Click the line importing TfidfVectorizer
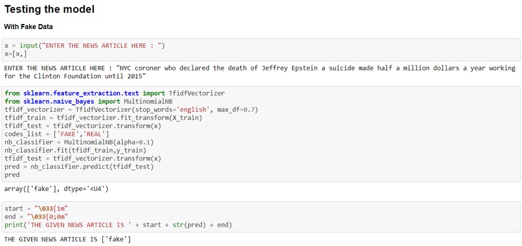The width and height of the screenshot is (522, 246). pyautogui.click(x=115, y=93)
